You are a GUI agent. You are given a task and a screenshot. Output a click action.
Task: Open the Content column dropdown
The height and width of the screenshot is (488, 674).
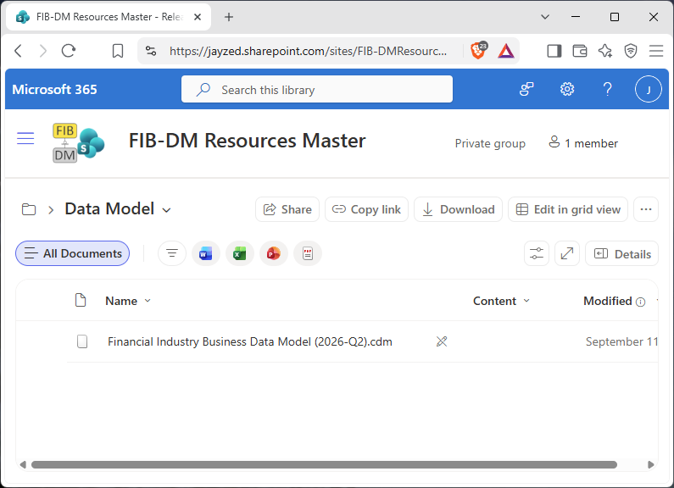click(526, 301)
